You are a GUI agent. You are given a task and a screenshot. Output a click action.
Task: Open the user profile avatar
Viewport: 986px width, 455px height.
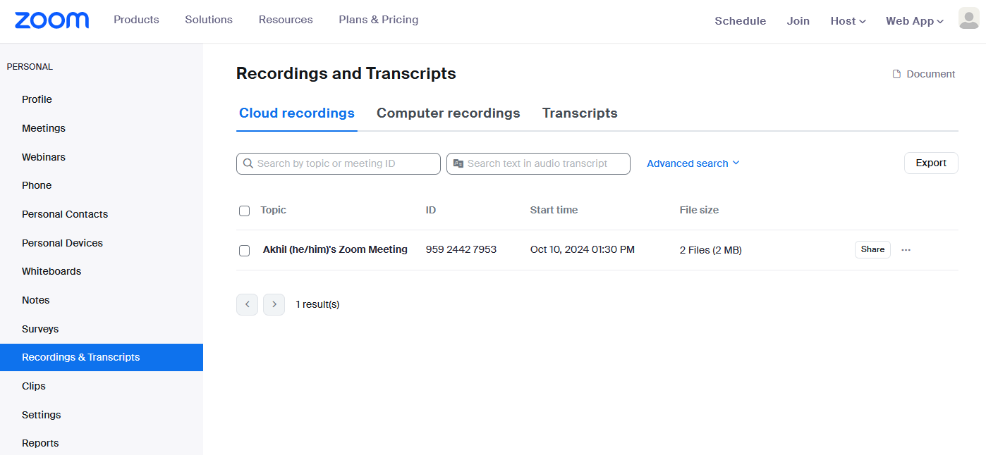click(x=968, y=19)
